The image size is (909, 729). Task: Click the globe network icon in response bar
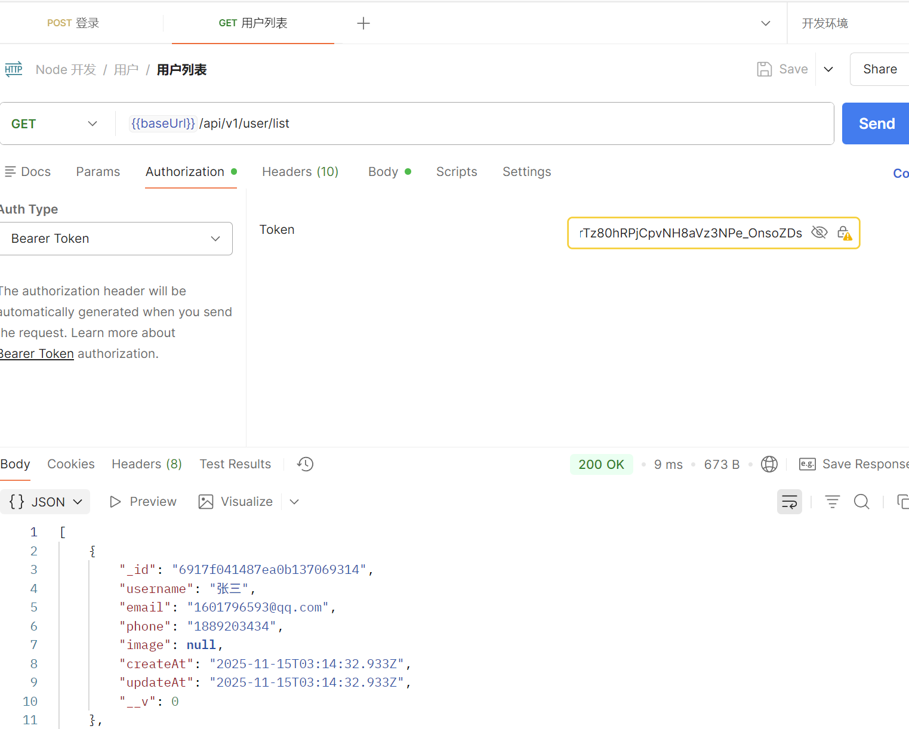769,464
